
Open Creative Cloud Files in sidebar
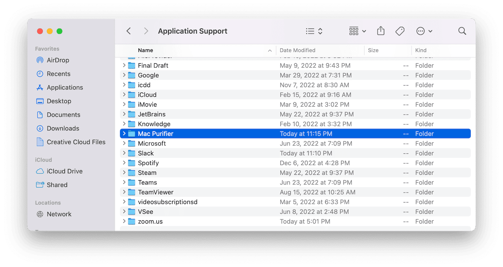click(76, 142)
